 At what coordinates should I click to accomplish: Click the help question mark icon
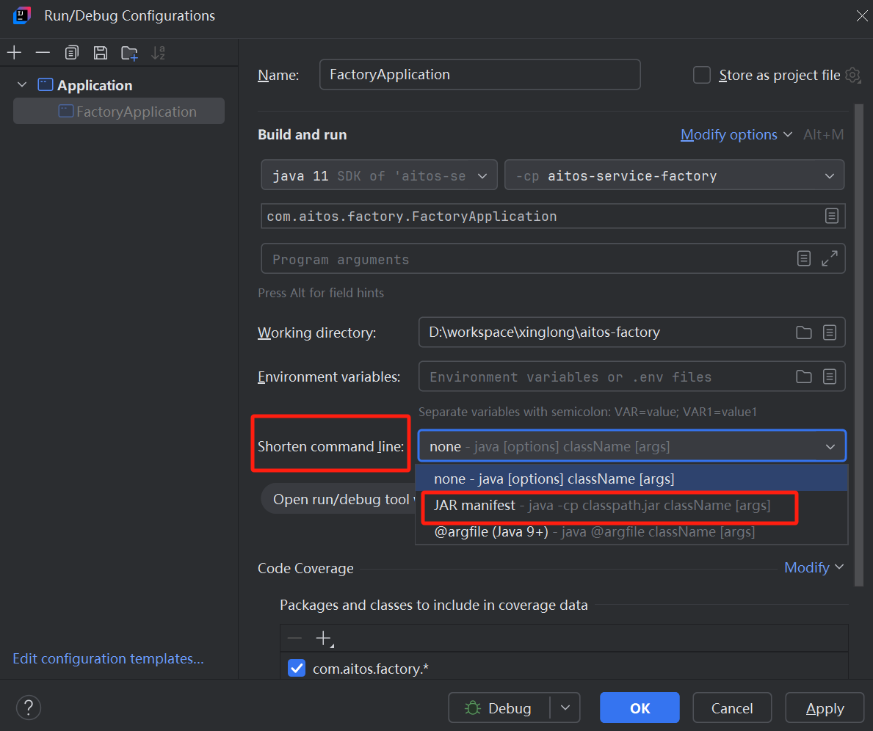click(x=28, y=707)
